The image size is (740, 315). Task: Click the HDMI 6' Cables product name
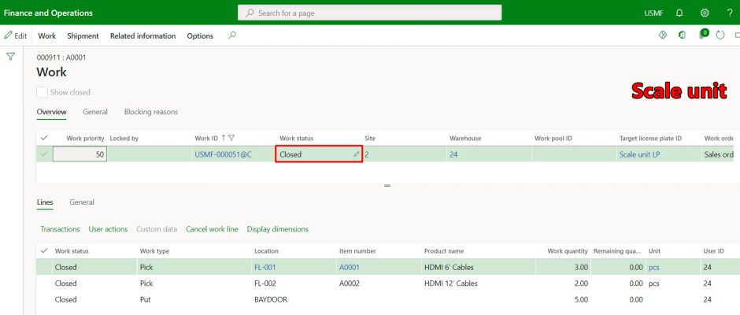point(449,267)
